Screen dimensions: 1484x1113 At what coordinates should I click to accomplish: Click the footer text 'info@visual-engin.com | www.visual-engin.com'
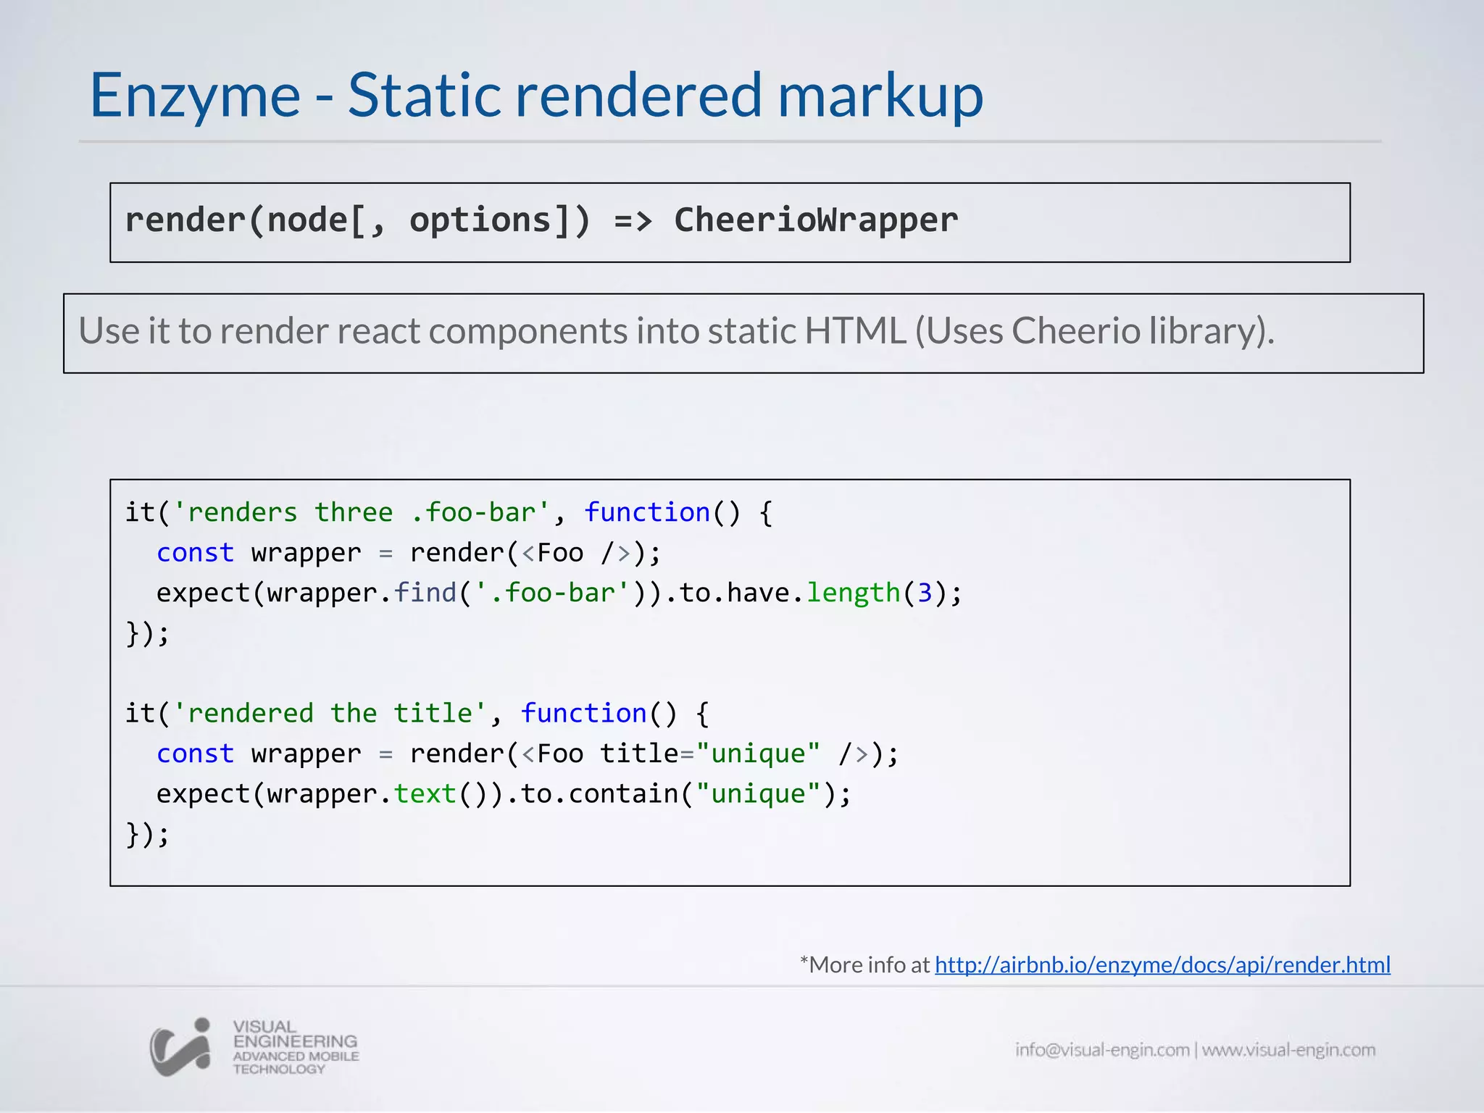[1195, 1049]
